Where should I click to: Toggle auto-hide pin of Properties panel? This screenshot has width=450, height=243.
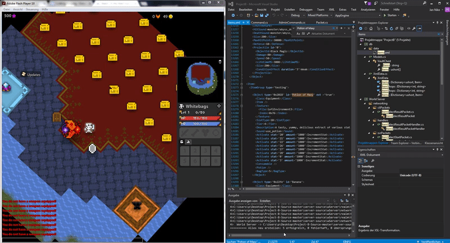coord(438,150)
